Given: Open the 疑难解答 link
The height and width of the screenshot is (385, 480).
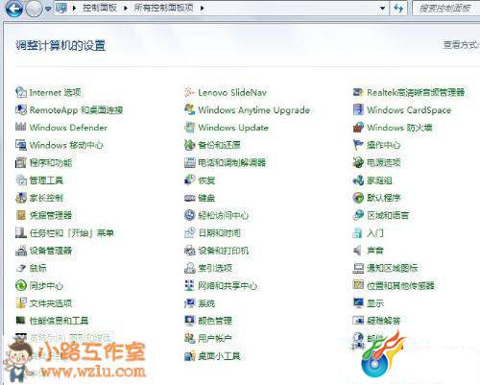Looking at the screenshot, I should 384,321.
